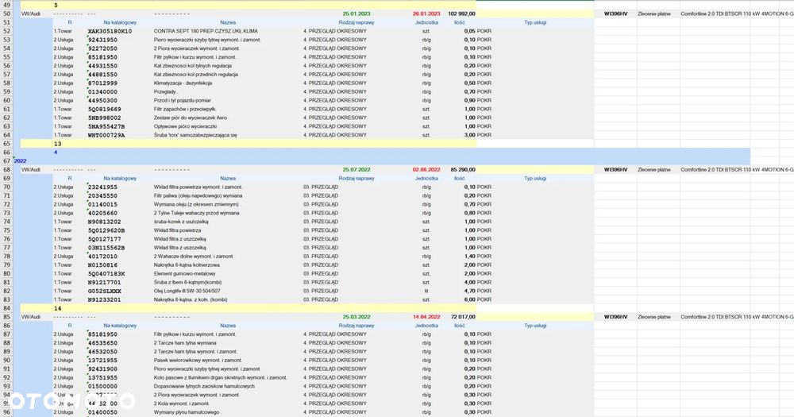Select row header 67
The height and width of the screenshot is (417, 794).
pyautogui.click(x=6, y=160)
